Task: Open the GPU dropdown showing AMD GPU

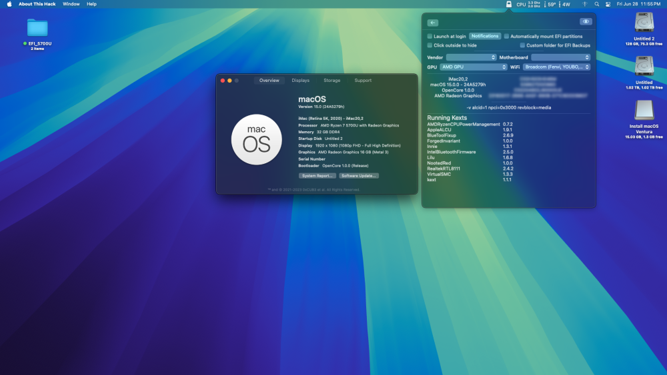Action: tap(474, 67)
